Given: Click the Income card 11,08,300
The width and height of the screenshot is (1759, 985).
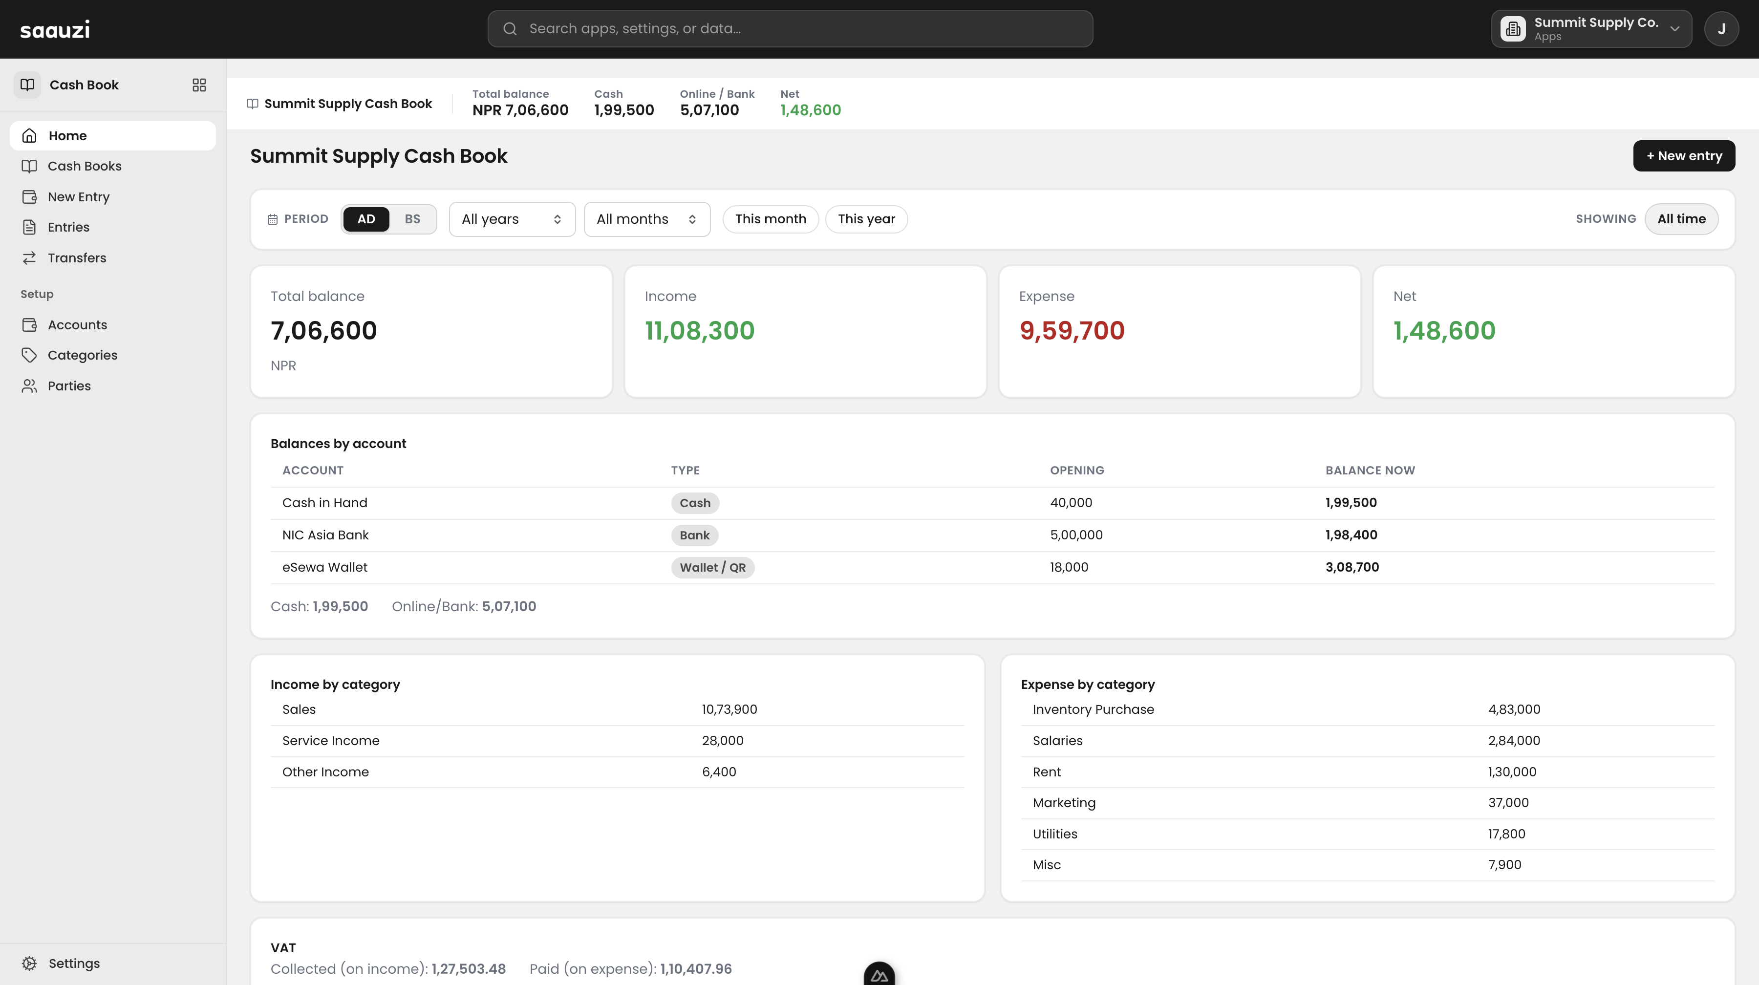Looking at the screenshot, I should tap(805, 332).
